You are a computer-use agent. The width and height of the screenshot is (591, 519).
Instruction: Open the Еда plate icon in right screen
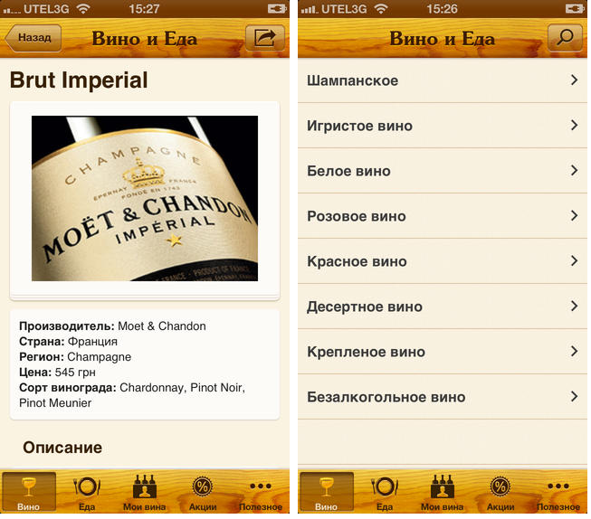coord(385,486)
